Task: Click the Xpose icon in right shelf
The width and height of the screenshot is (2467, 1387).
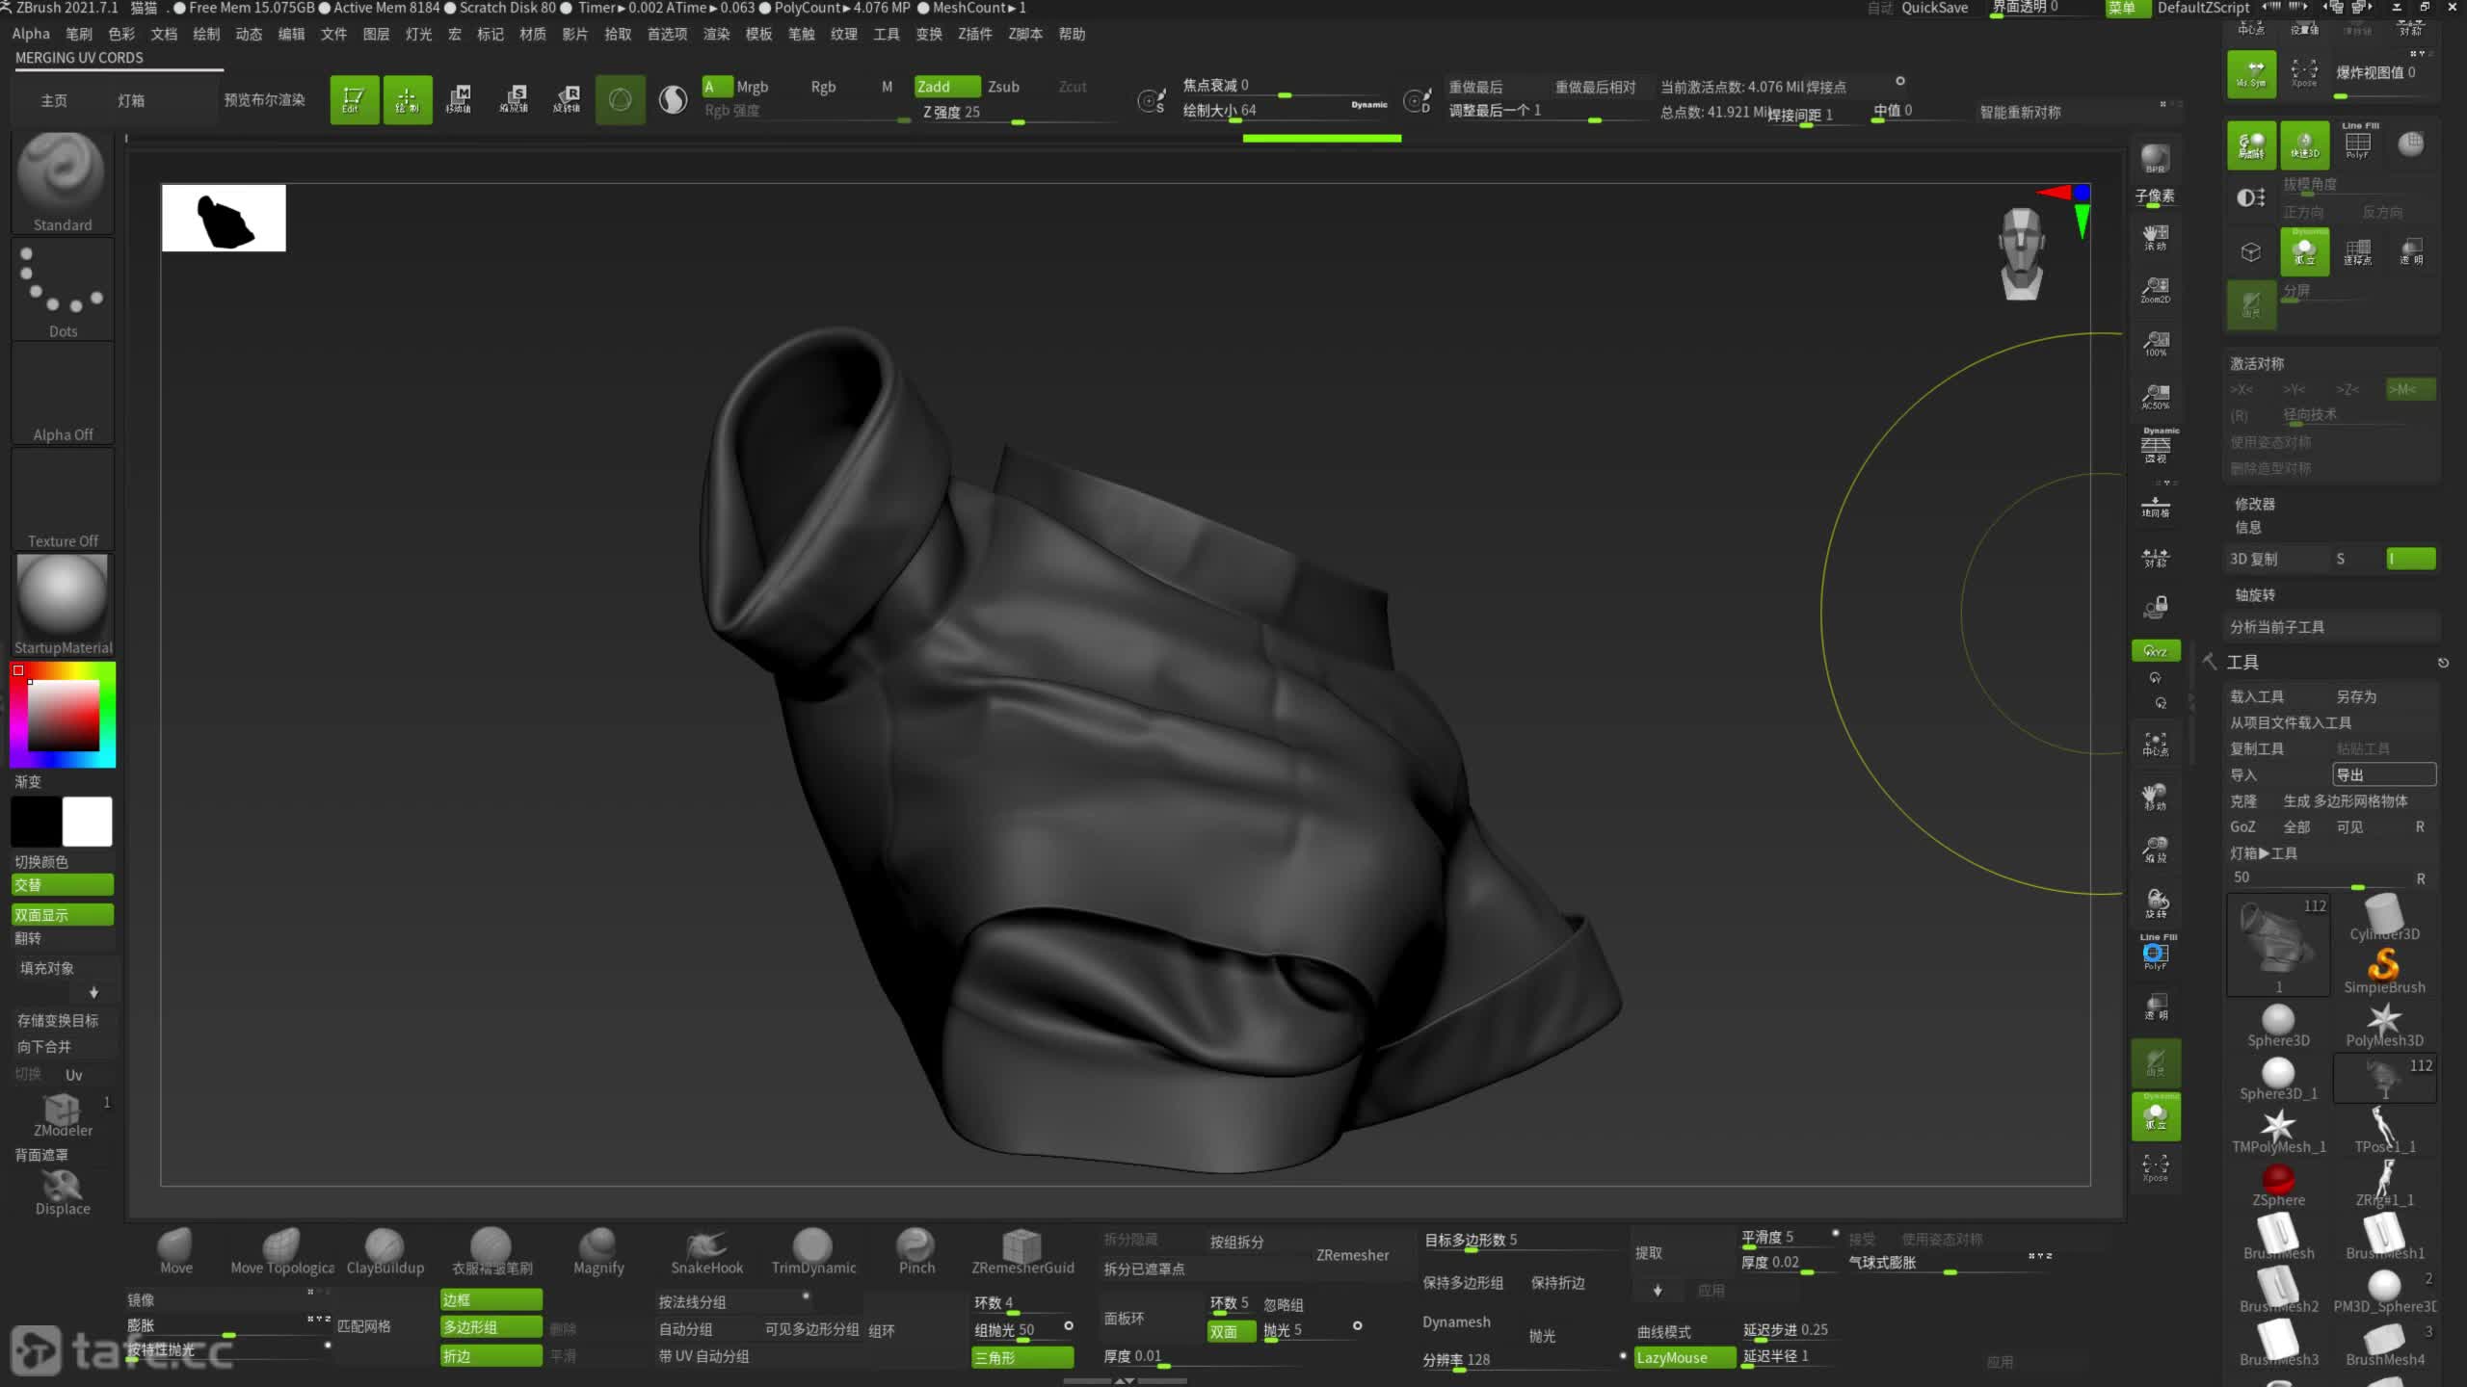Action: coord(2155,1168)
